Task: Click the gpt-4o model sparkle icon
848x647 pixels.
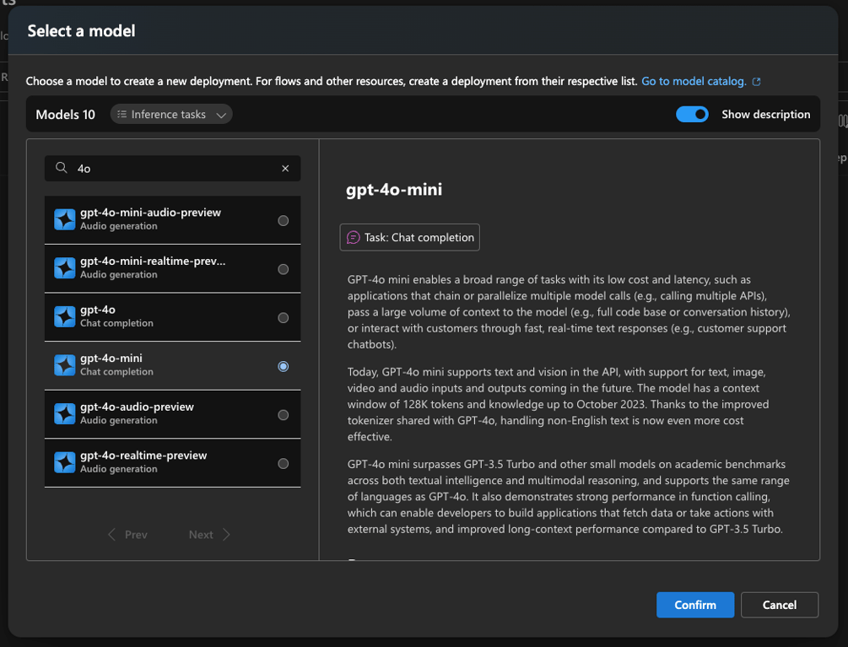Action: tap(65, 316)
